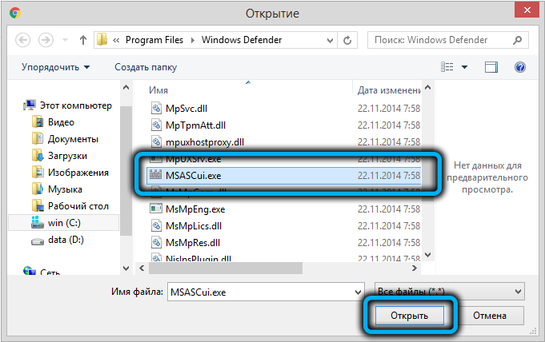Click the Windows Defender search field
This screenshot has height=342, width=545.
click(x=439, y=40)
